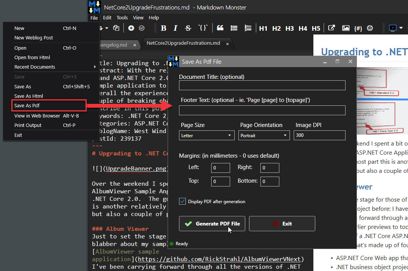Toggle Display PDF after generation checkbox
This screenshot has height=271, width=408.
tap(182, 201)
